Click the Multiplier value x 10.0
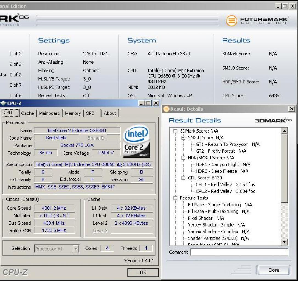The image size is (298, 281). pos(54,216)
